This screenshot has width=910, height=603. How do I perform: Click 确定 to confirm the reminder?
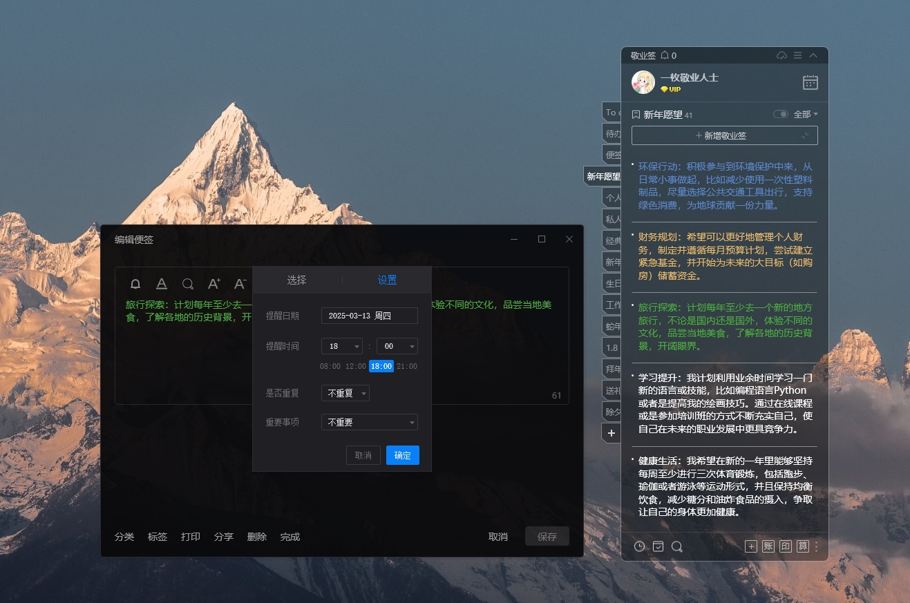(x=403, y=455)
